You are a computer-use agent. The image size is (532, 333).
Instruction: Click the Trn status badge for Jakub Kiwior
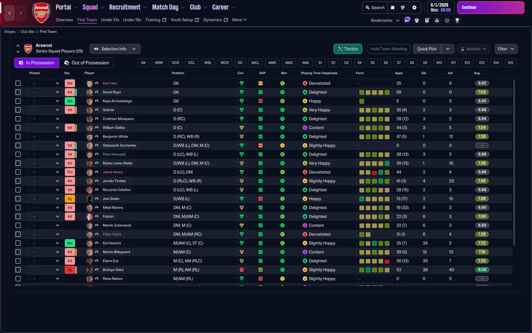(x=70, y=172)
